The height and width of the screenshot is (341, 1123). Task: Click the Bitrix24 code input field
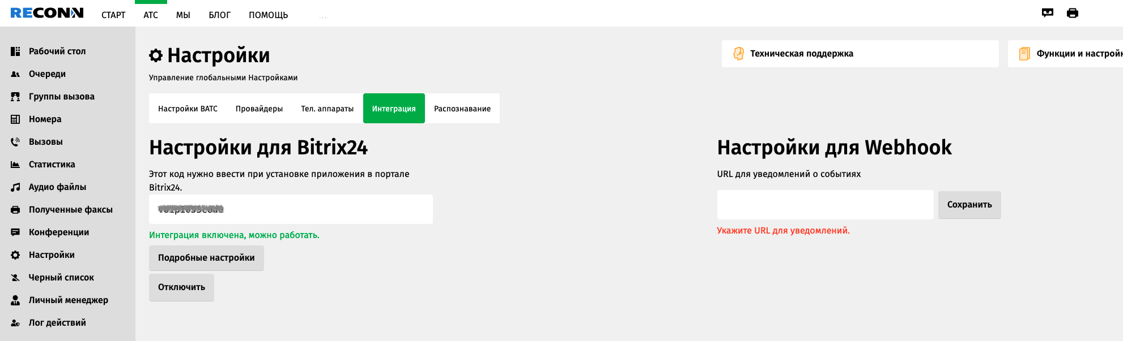coord(291,209)
